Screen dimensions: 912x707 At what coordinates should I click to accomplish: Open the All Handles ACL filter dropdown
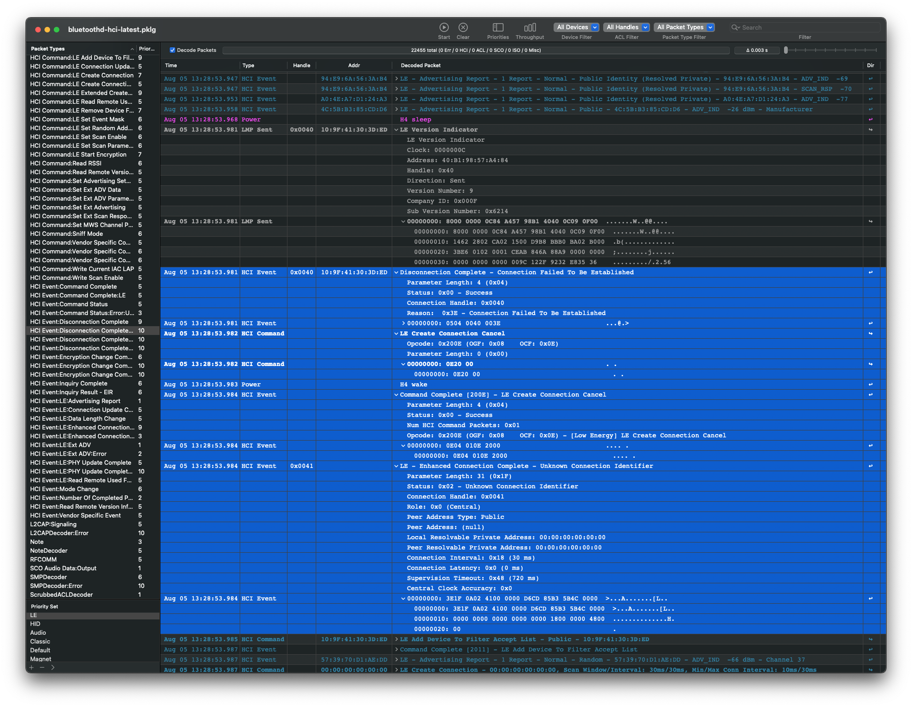[x=626, y=27]
